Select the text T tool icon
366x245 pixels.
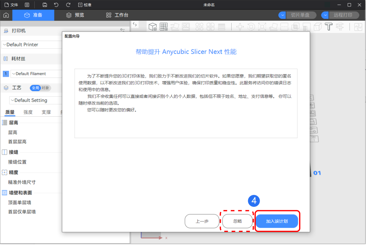pos(329,27)
